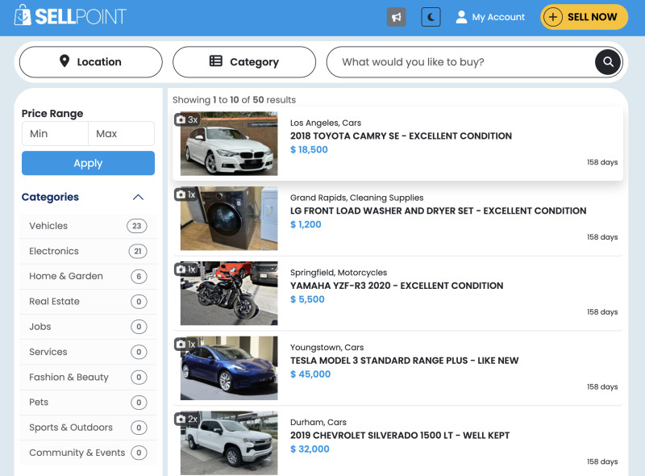Click the search magnifier icon
This screenshot has width=645, height=476.
(x=607, y=61)
